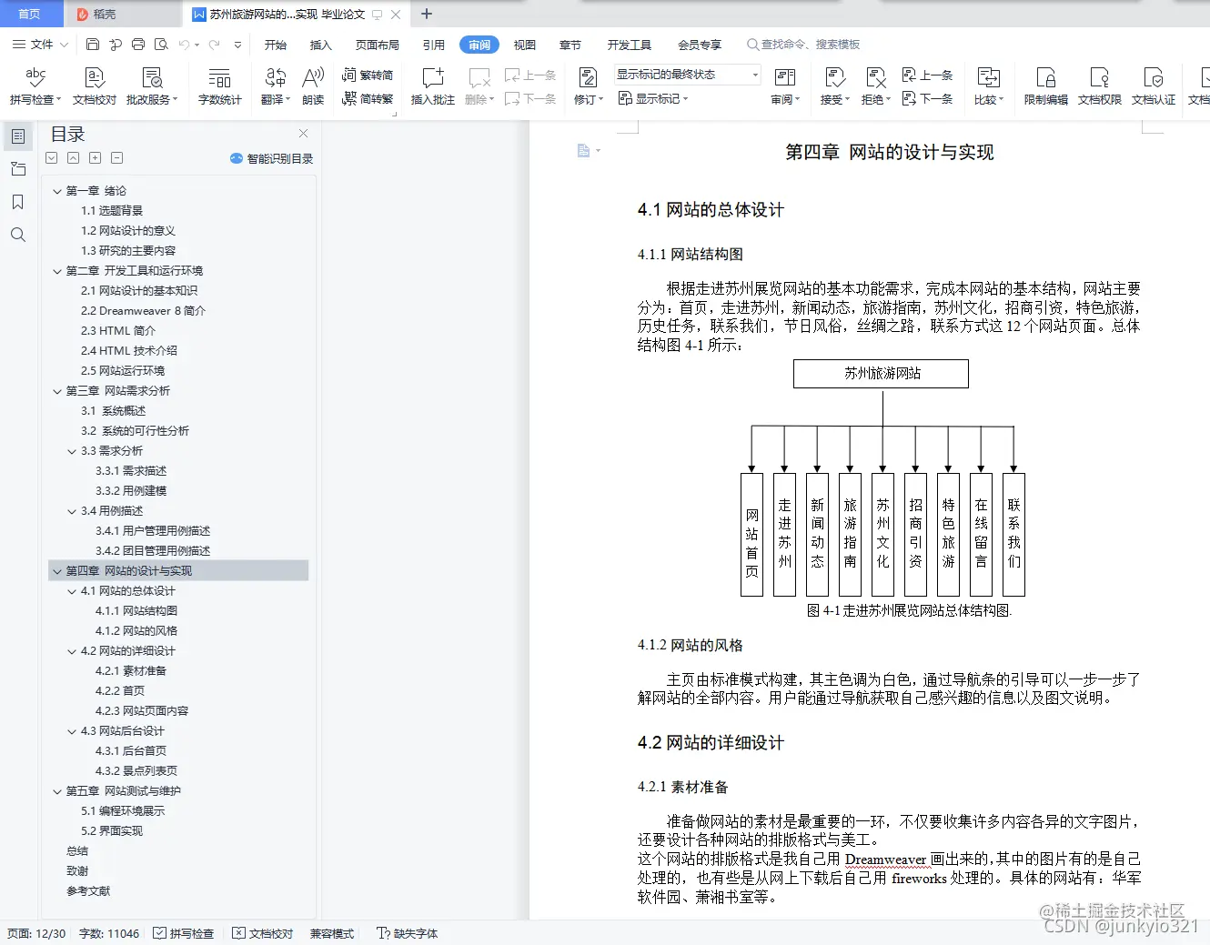Viewport: 1210px width, 945px height.
Task: Open 文档权限 document permissions
Action: click(x=1099, y=85)
